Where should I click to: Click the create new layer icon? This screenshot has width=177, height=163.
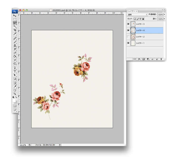click(157, 59)
